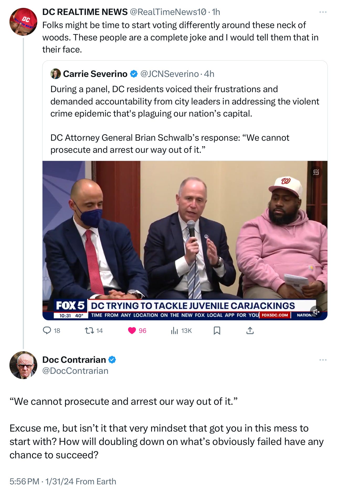The width and height of the screenshot is (339, 493).
Task: Open Carrie Severino's small avatar
Action: [56, 74]
